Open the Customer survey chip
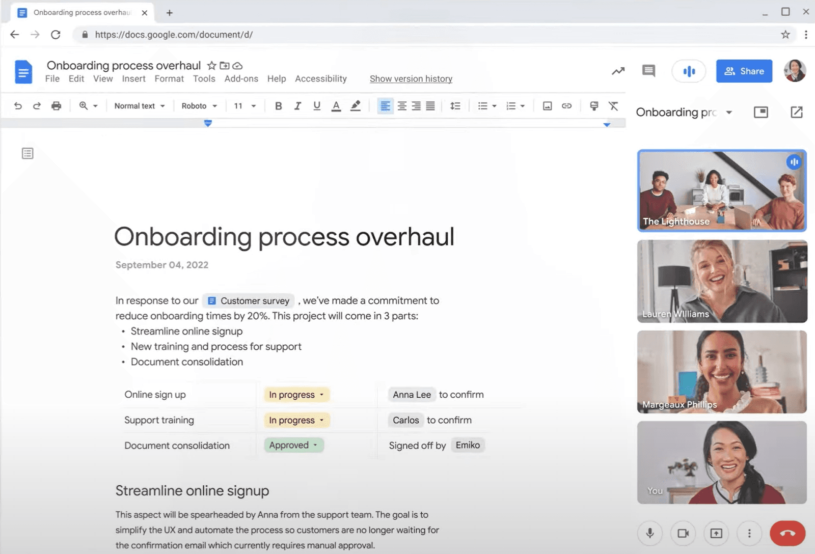Viewport: 815px width, 554px height. [x=249, y=301]
